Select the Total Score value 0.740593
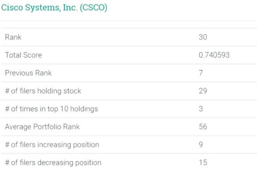Viewport: 257px width, 172px height. 214,55
